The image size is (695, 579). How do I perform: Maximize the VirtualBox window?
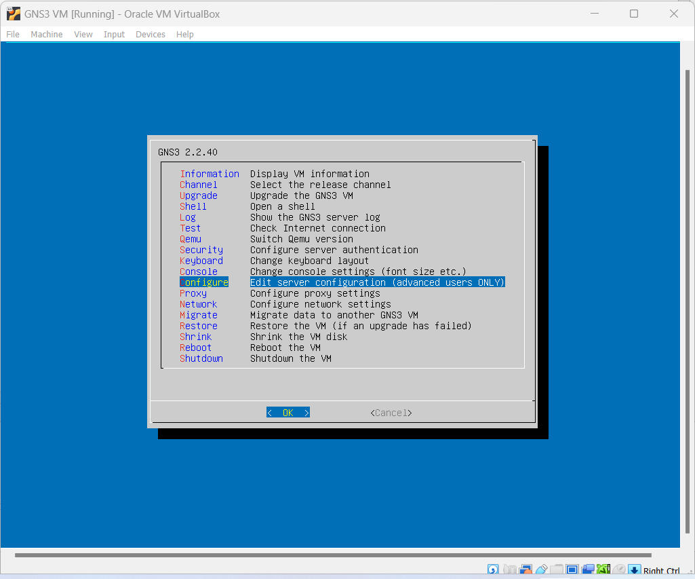coord(634,14)
